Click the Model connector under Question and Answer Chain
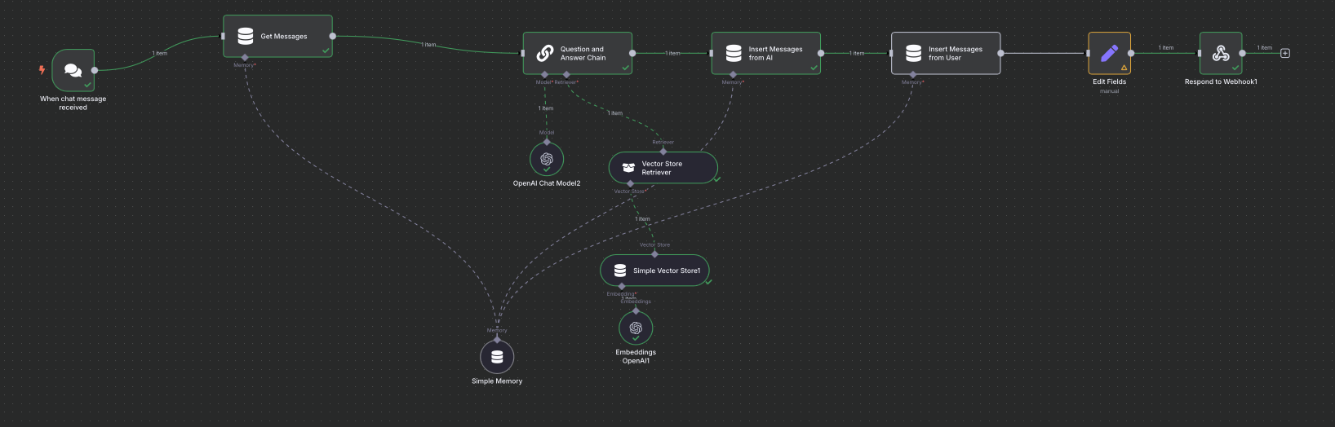This screenshot has width=1335, height=427. point(545,75)
